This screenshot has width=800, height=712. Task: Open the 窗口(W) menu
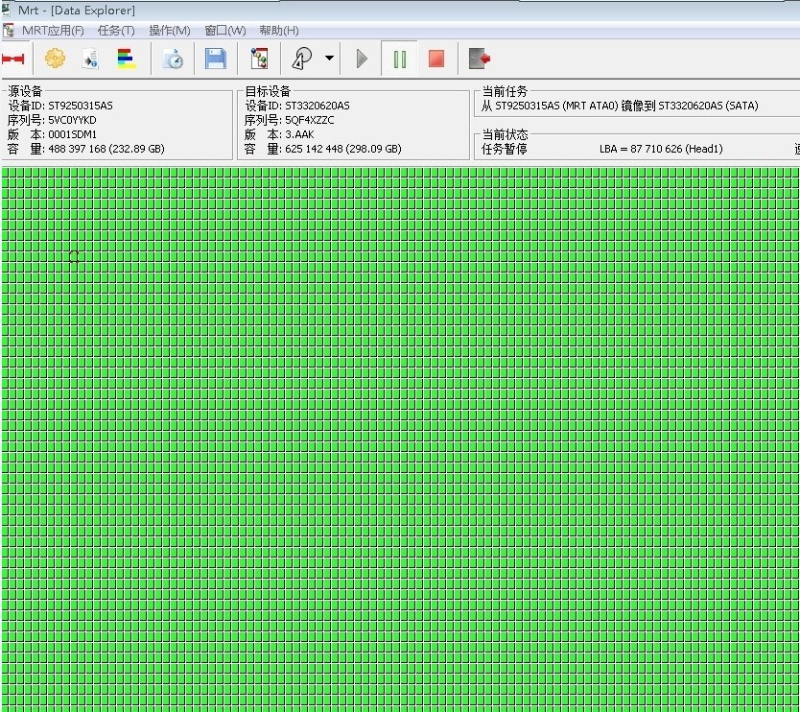point(224,31)
